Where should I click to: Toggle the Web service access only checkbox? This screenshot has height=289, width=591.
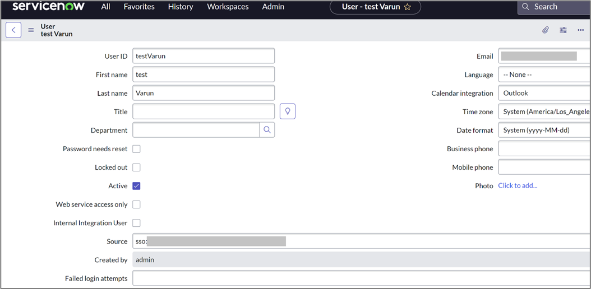136,204
